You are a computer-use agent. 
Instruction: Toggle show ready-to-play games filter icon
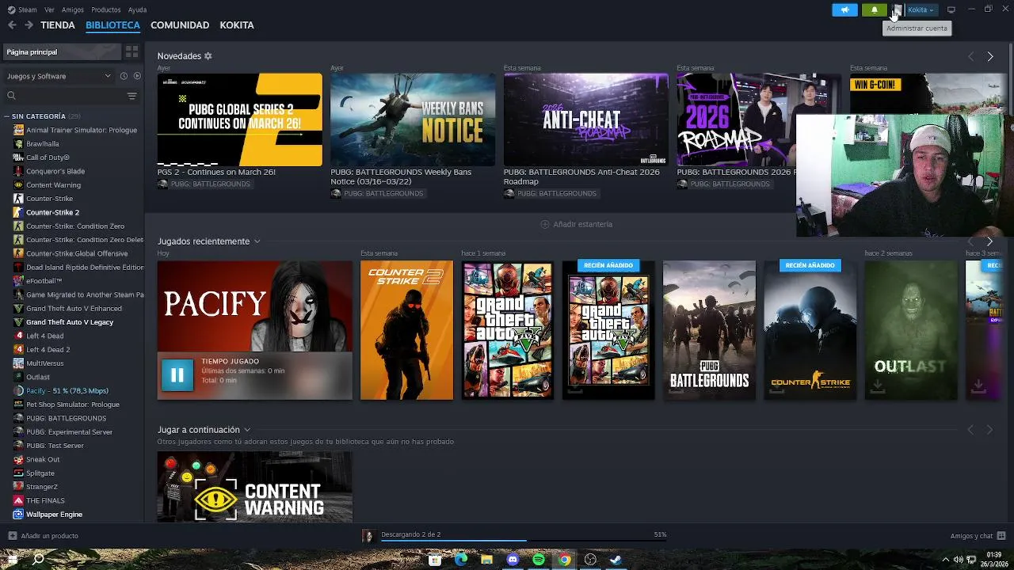coord(137,76)
